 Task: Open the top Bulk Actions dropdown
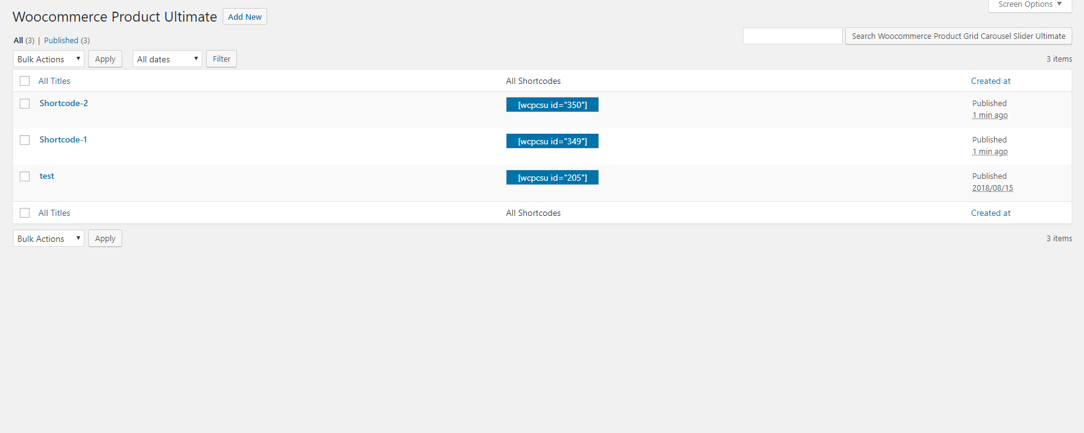[x=49, y=59]
